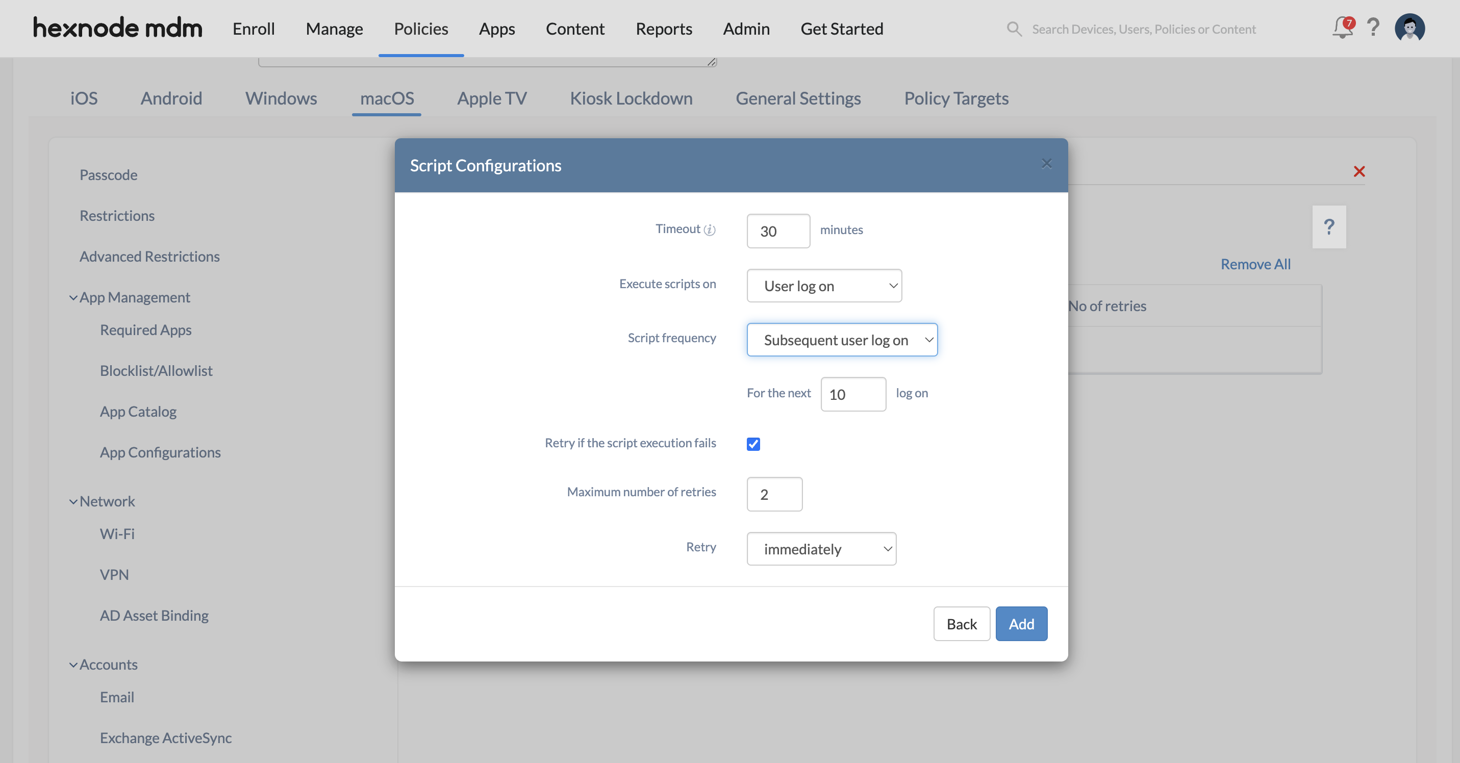
Task: Open Blocklist/Allowlist in the sidebar
Action: pos(156,370)
